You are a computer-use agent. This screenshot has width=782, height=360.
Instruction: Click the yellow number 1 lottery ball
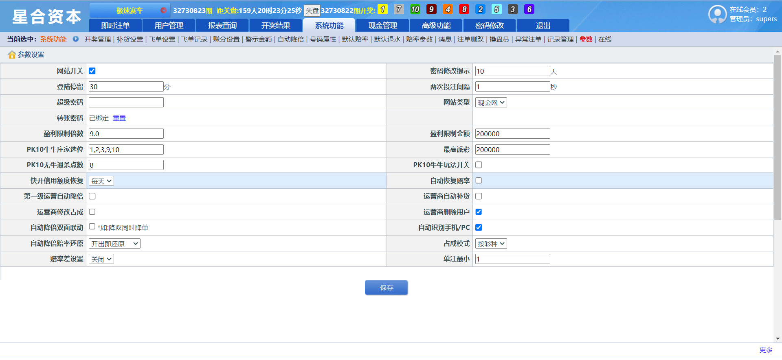click(382, 9)
